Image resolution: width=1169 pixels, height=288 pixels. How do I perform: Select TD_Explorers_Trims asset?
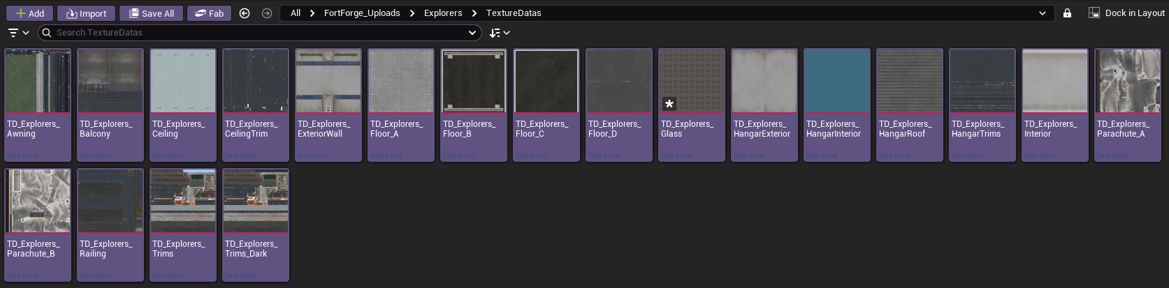coord(183,225)
